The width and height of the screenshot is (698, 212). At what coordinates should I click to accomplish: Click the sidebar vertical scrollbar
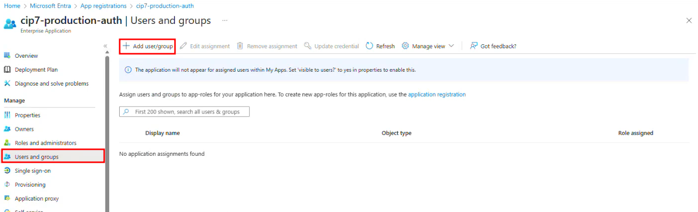pyautogui.click(x=107, y=134)
